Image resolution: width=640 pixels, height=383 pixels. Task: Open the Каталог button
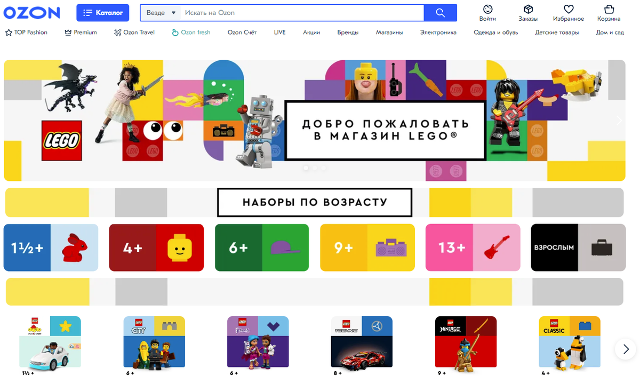point(103,12)
